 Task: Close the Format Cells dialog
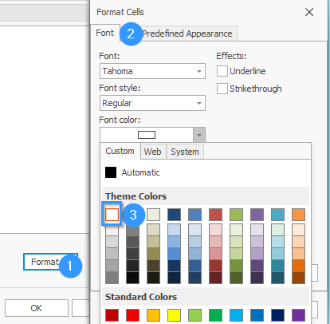[x=309, y=12]
